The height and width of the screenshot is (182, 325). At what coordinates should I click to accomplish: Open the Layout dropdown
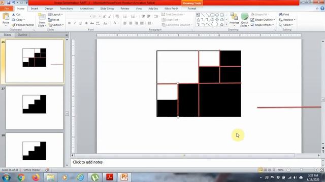click(55, 15)
